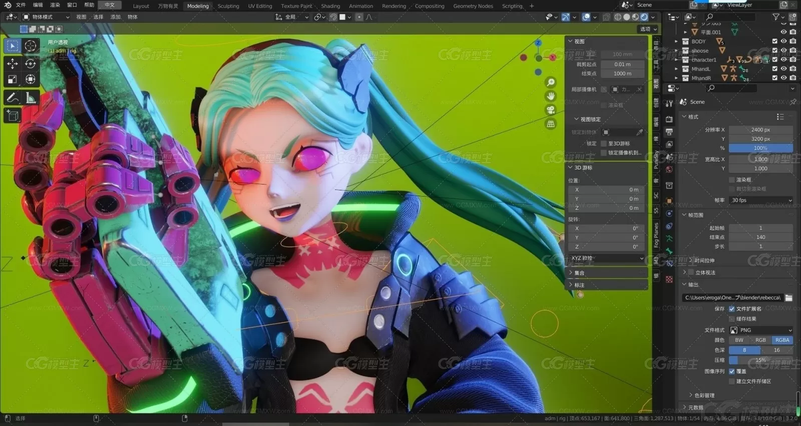Image resolution: width=801 pixels, height=426 pixels.
Task: Click the output path folder browse icon
Action: [x=789, y=297]
